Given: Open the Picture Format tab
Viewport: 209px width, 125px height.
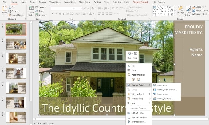Looking at the screenshot, I should pyautogui.click(x=140, y=2).
